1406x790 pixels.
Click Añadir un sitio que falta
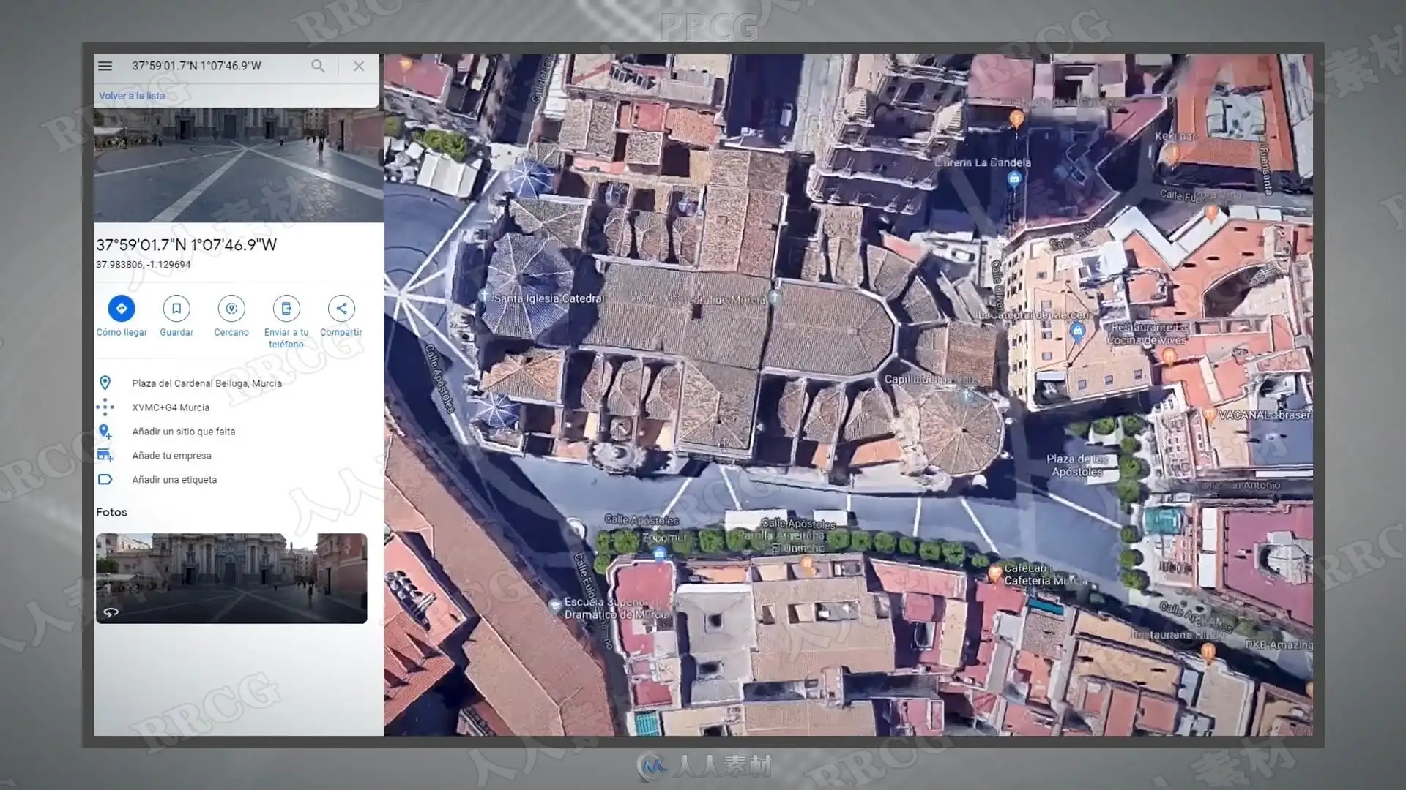coord(183,432)
